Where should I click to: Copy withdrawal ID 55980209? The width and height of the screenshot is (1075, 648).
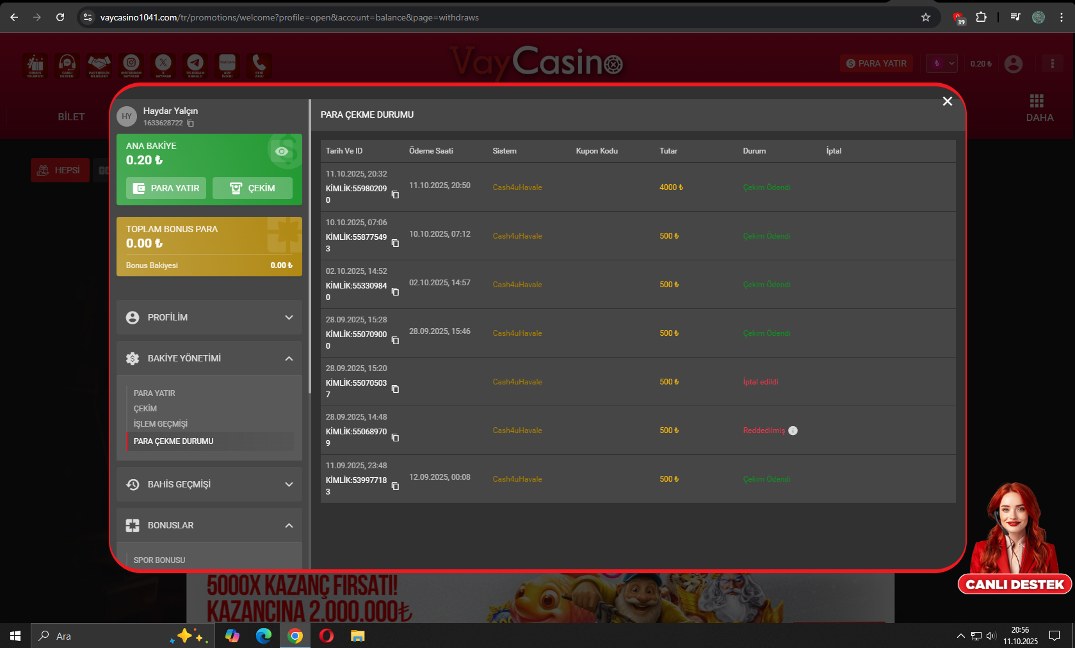(395, 194)
